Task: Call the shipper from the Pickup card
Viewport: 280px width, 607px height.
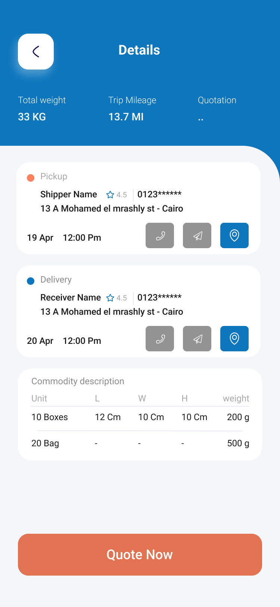Action: (x=160, y=235)
